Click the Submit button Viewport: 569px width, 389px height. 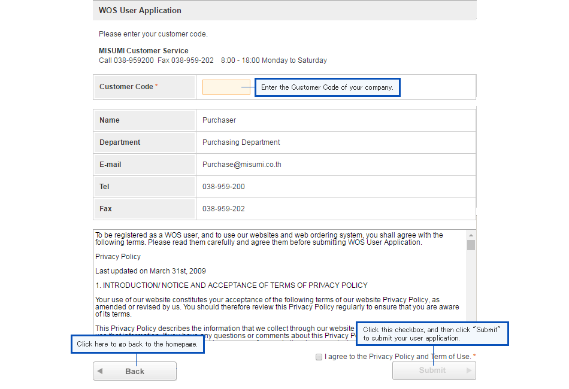(434, 370)
